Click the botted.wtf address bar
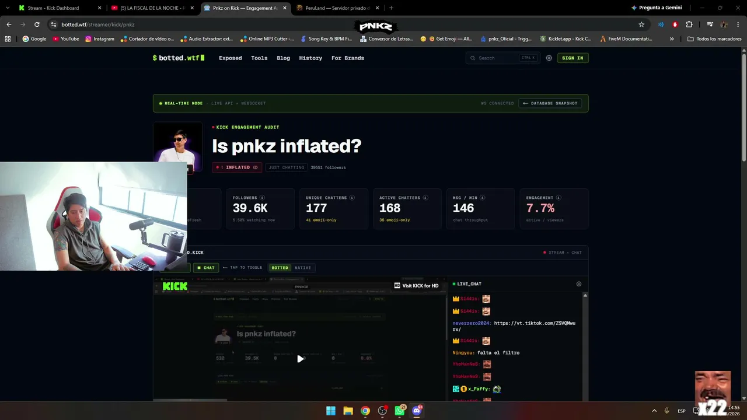The width and height of the screenshot is (747, 420). pyautogui.click(x=347, y=24)
